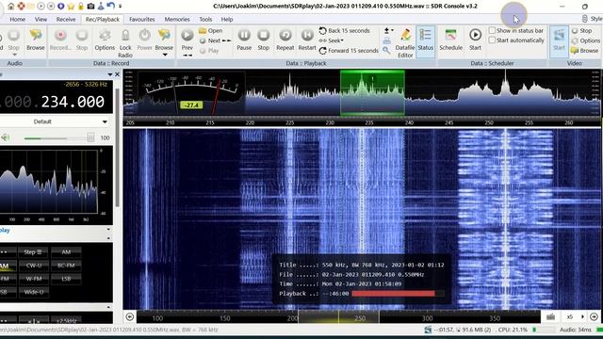Click the camera screenshot icon in quick access toolbar
This screenshot has width=603, height=339.
point(90,7)
